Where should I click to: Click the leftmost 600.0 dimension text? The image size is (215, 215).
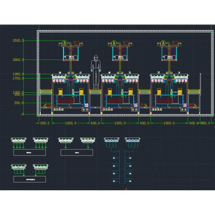click(x=95, y=123)
